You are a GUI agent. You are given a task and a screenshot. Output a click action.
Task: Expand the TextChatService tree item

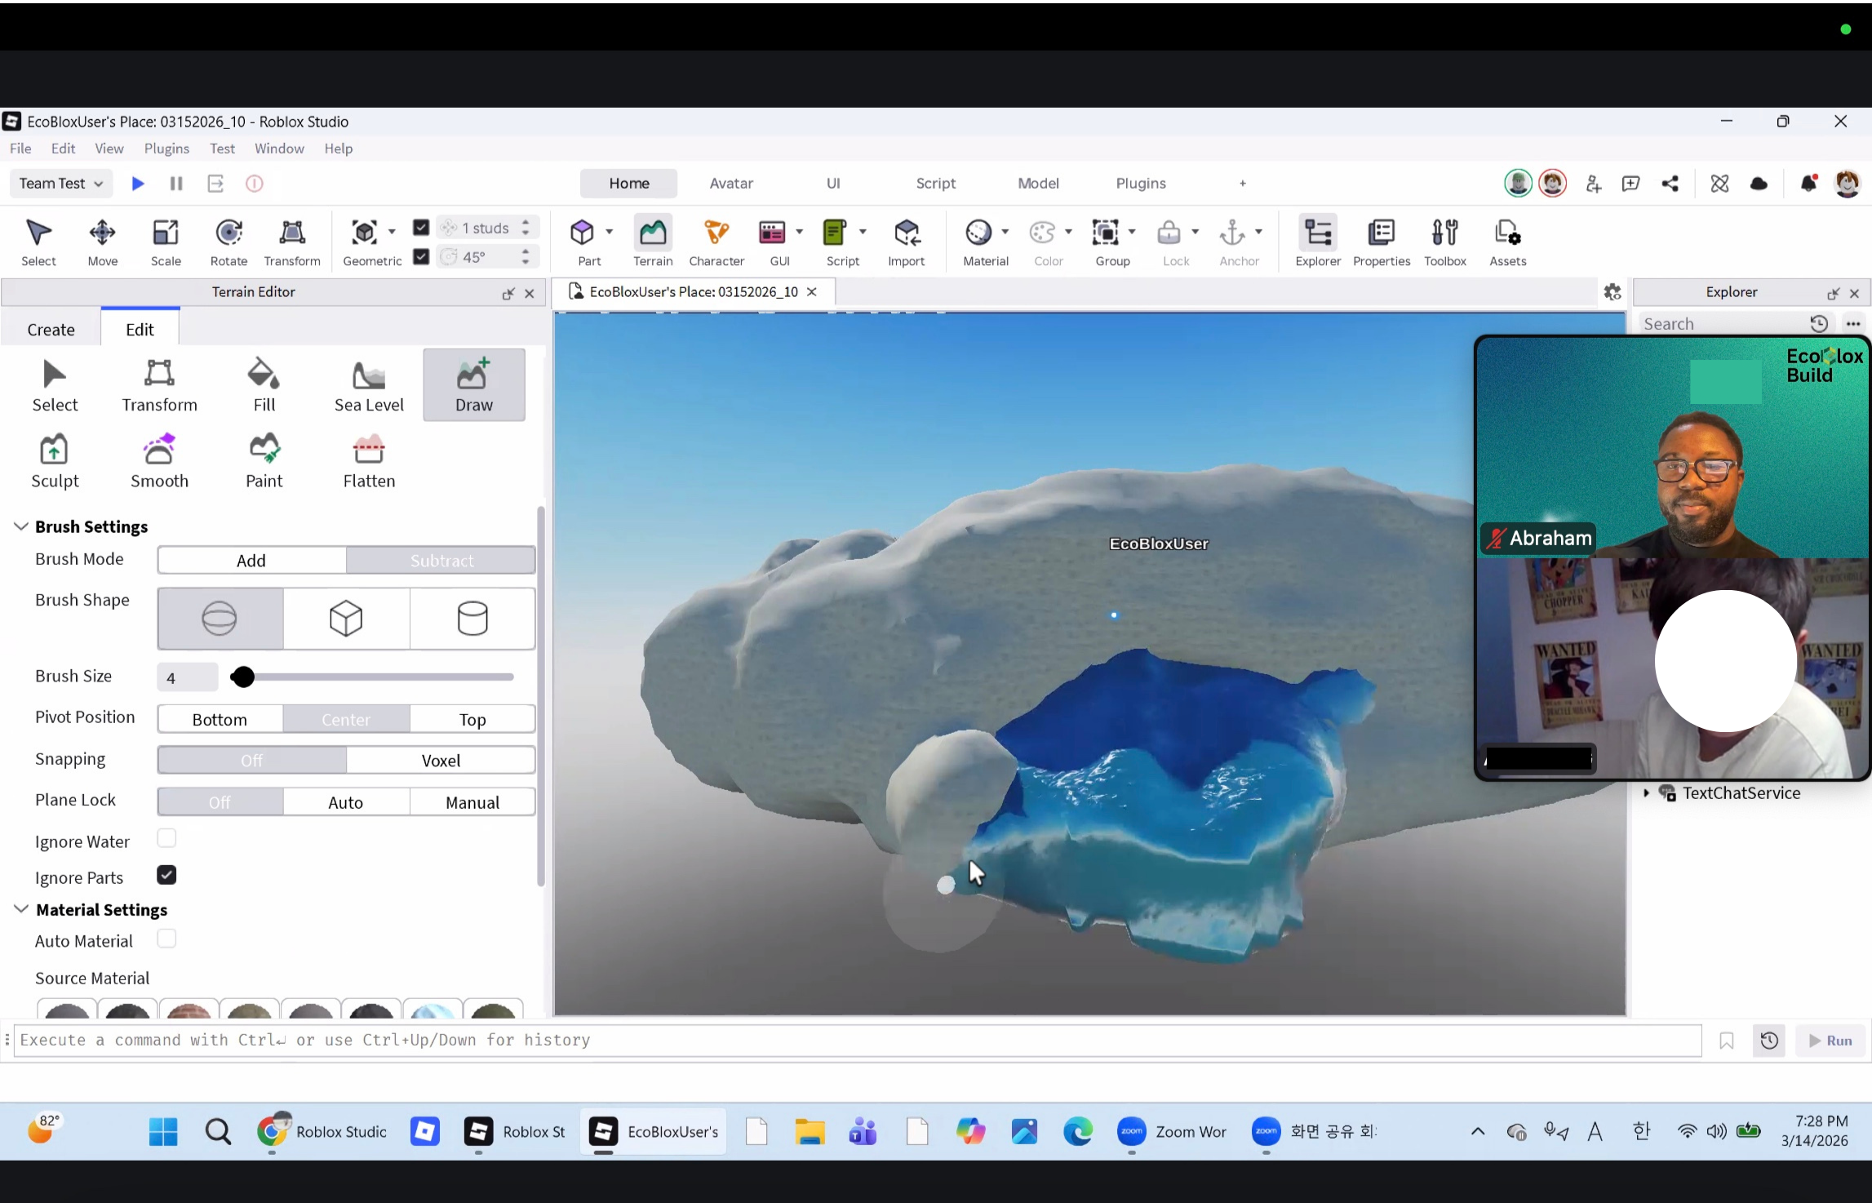pyautogui.click(x=1647, y=792)
